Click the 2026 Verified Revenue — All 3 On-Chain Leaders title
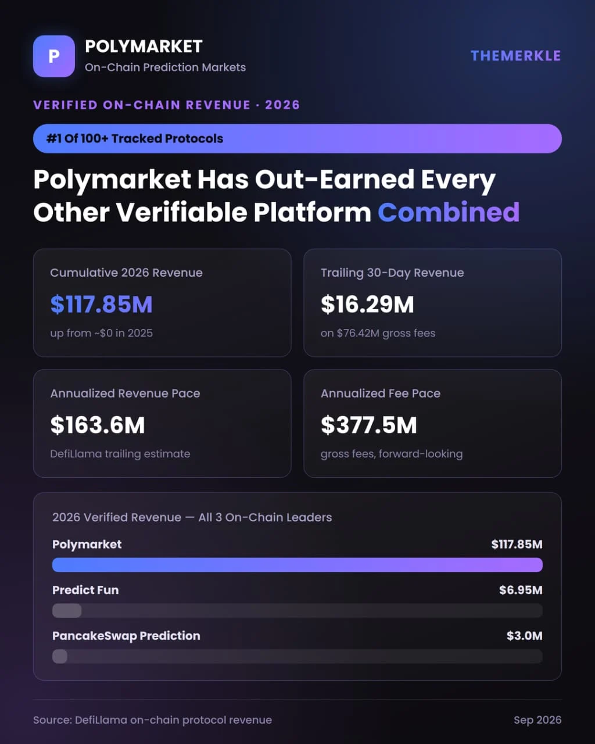This screenshot has width=595, height=744. tap(192, 517)
